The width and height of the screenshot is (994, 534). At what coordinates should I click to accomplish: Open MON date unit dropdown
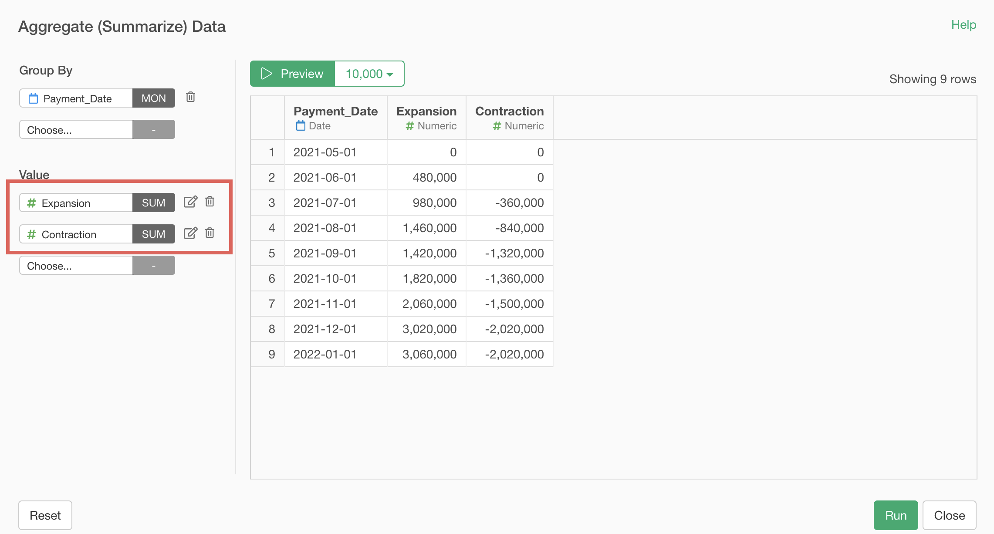(153, 98)
